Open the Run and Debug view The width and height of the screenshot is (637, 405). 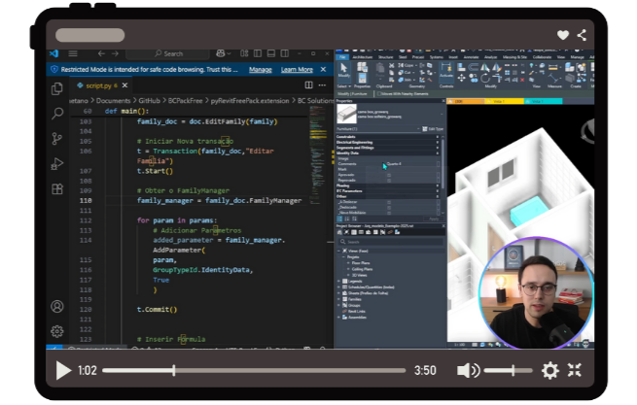[57, 163]
